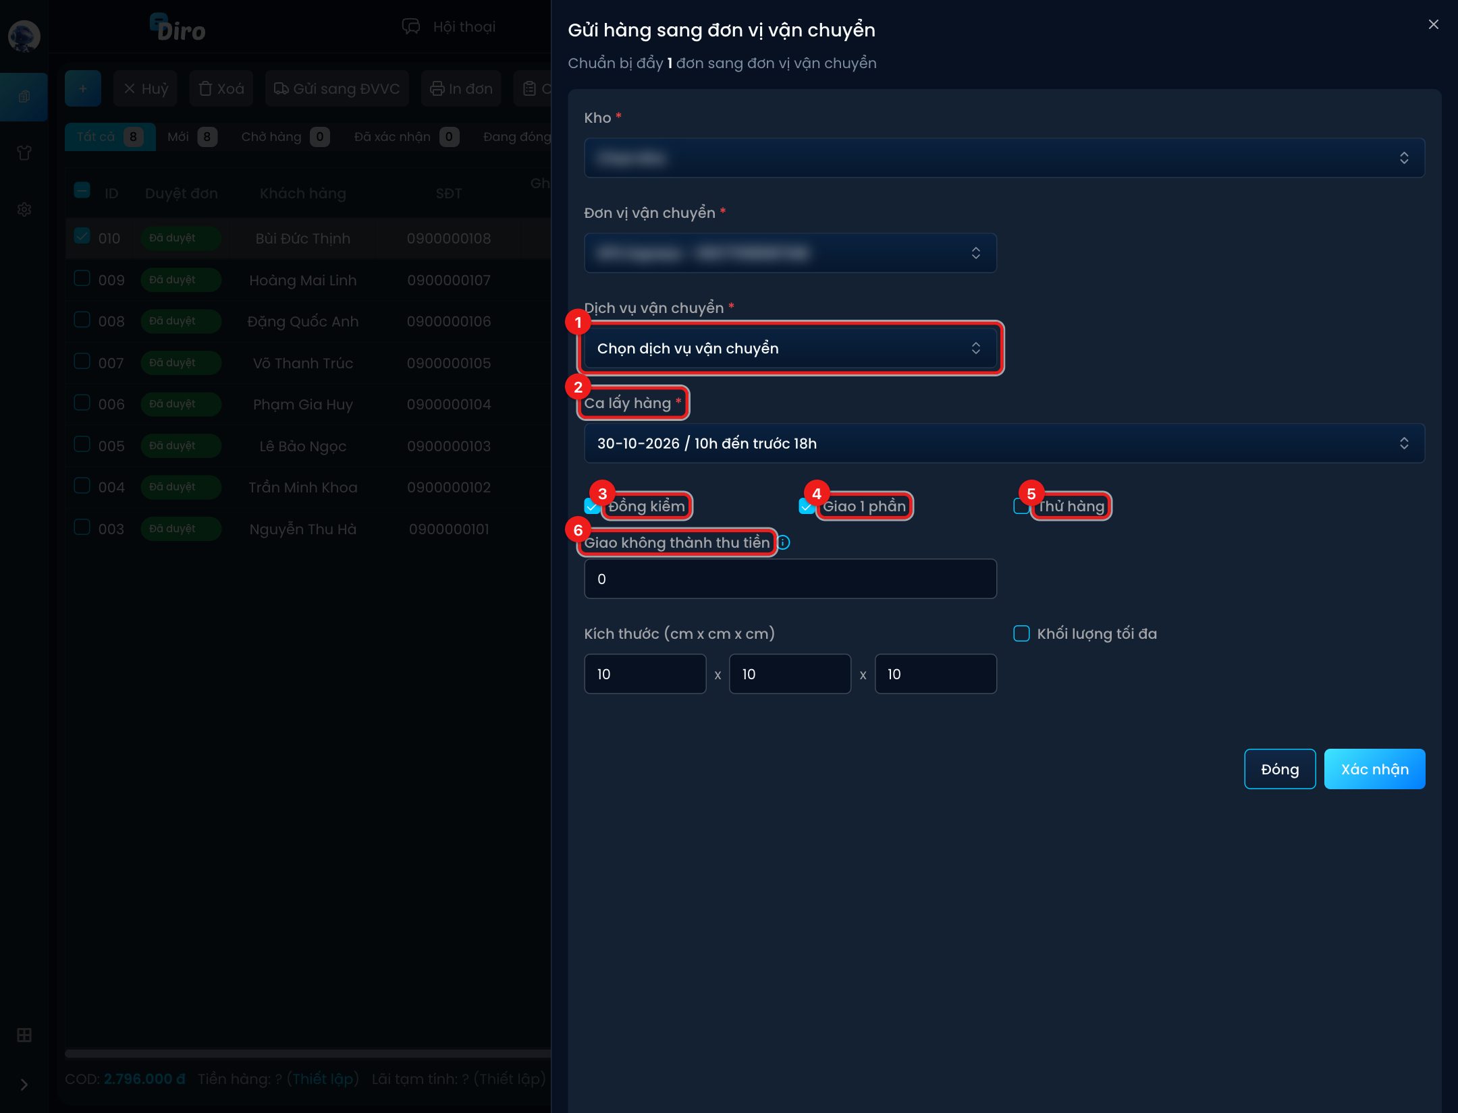Image resolution: width=1458 pixels, height=1113 pixels.
Task: Open the orders icon in sidebar
Action: click(24, 96)
